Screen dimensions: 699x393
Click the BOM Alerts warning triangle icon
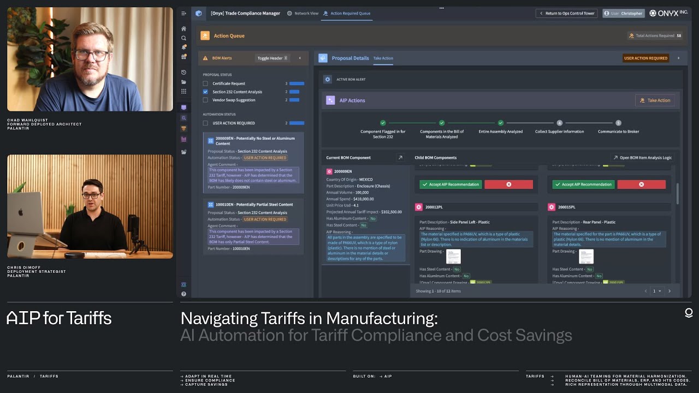click(x=205, y=58)
